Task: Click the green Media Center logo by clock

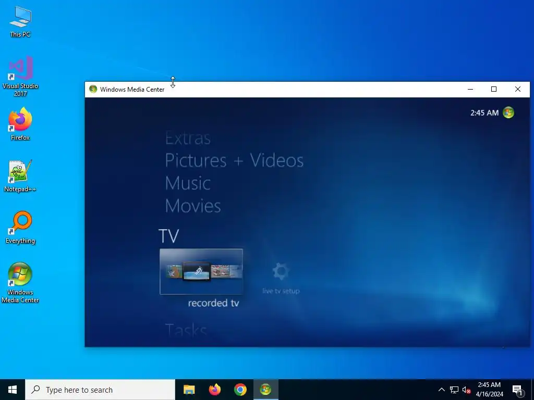Action: coord(508,113)
